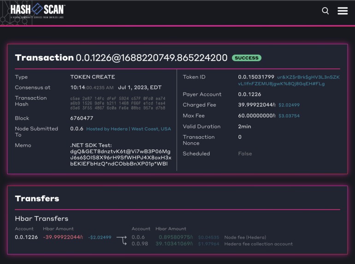355x264 pixels.
Task: Click the Valid Duration 2min value
Action: point(244,126)
